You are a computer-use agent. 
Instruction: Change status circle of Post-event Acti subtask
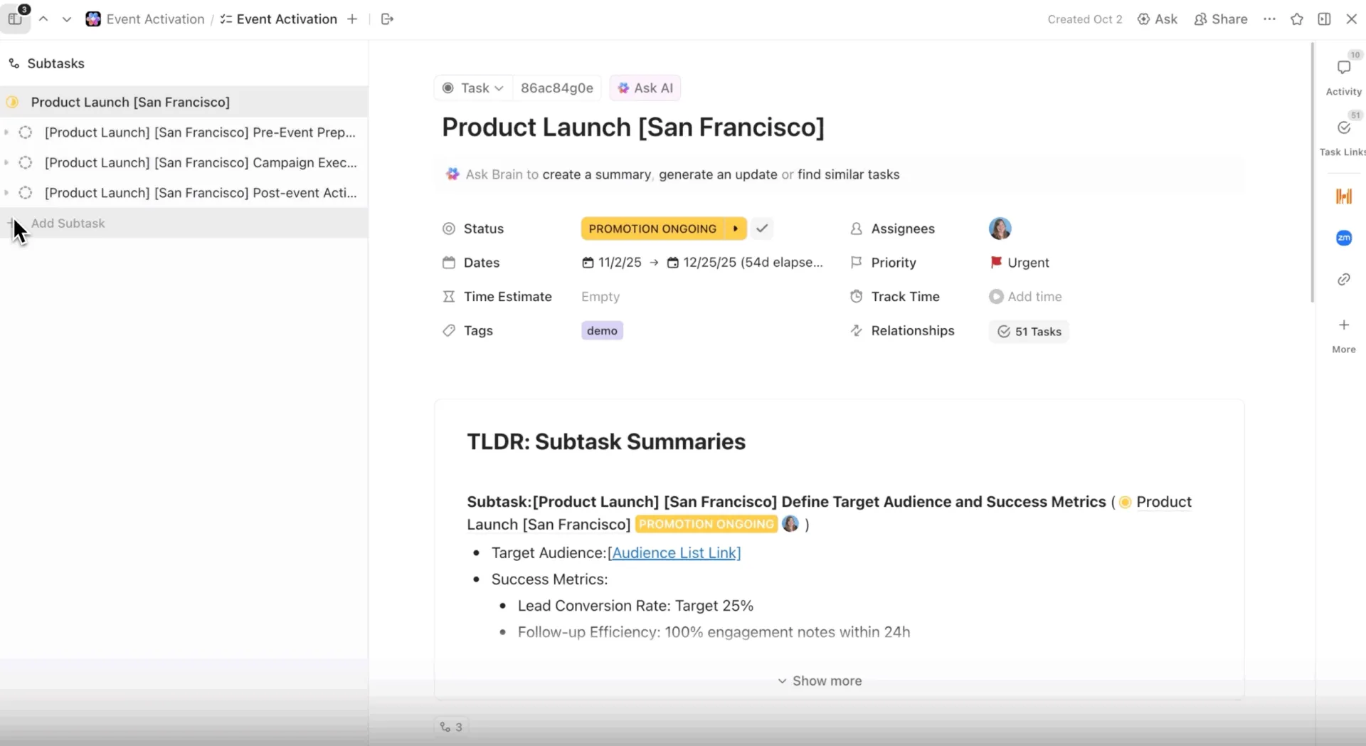26,193
